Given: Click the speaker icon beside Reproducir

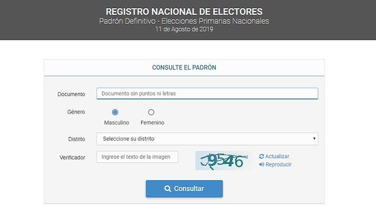Looking at the screenshot, I should [262, 164].
